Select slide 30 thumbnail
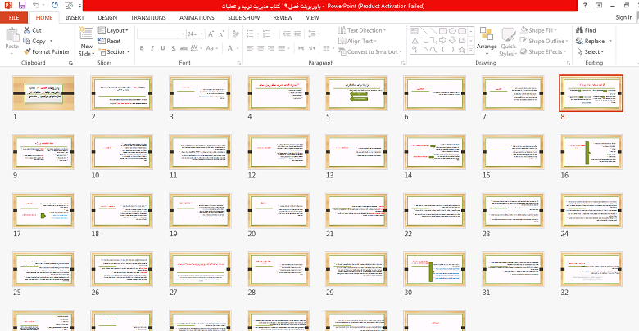 point(434,269)
